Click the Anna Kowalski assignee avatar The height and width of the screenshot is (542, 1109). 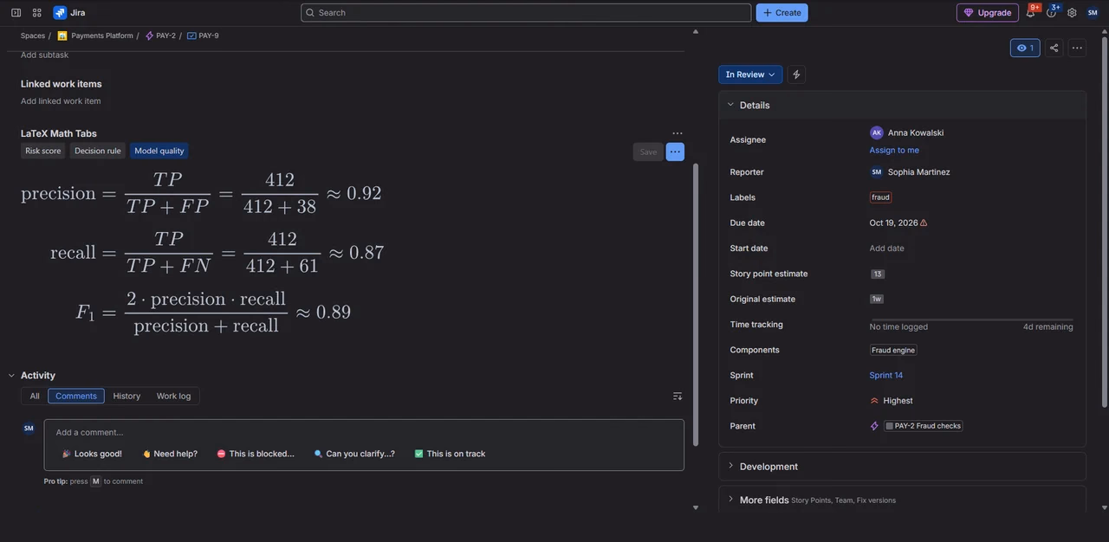[876, 132]
